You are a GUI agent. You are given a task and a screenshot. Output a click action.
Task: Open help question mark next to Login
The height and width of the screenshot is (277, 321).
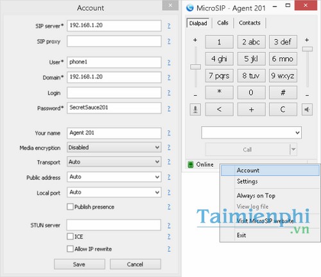[169, 93]
